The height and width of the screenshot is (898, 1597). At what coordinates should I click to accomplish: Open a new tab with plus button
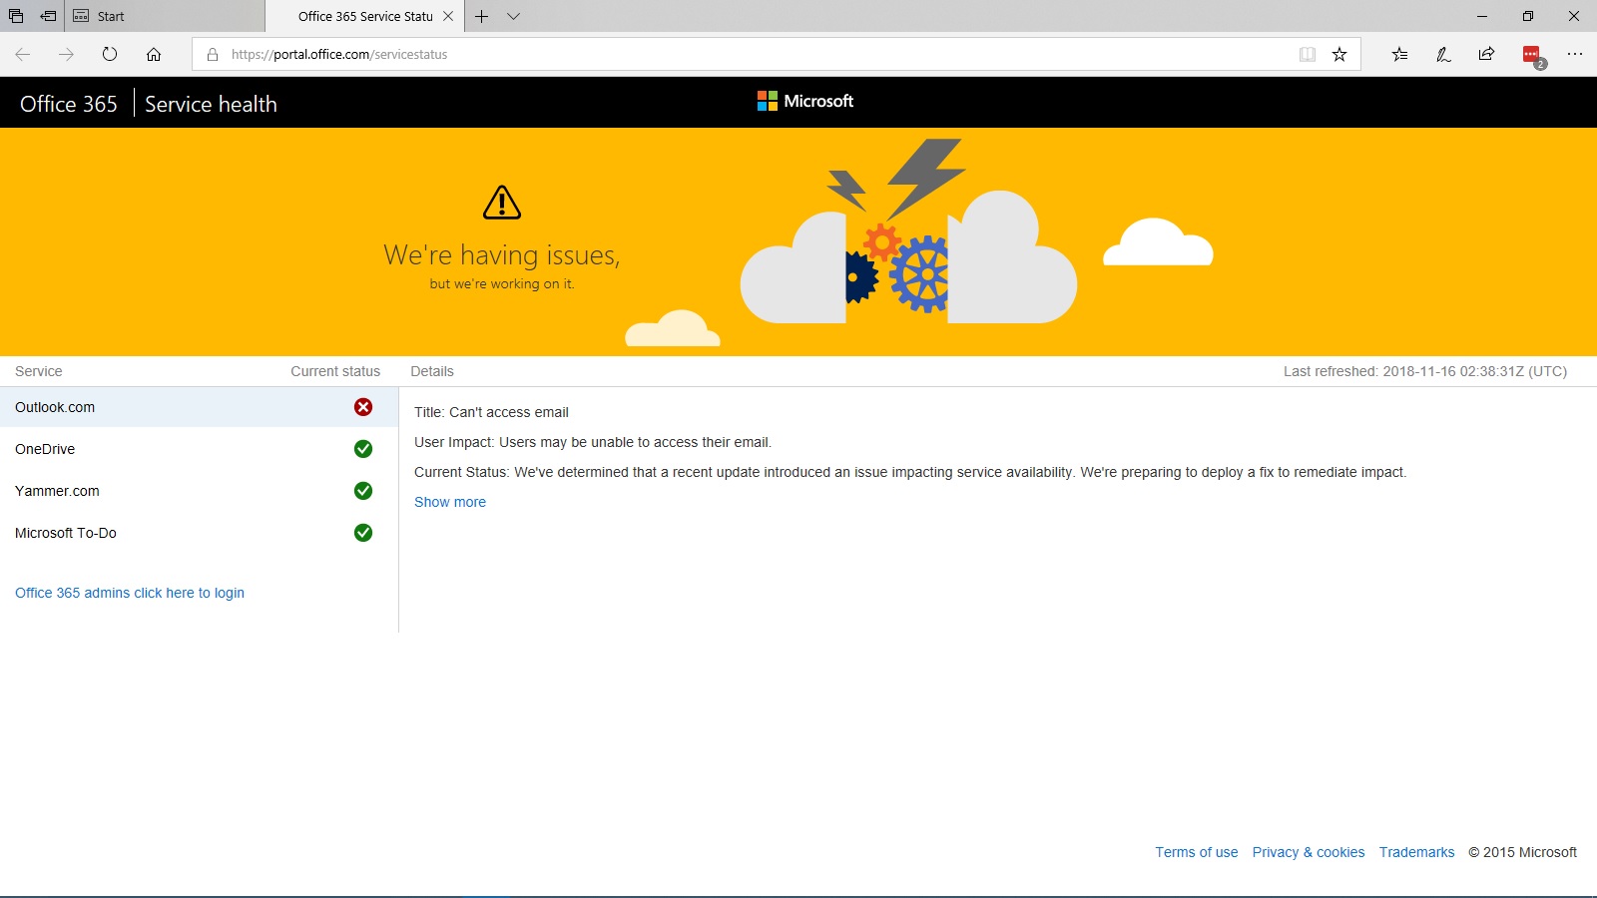pos(481,16)
